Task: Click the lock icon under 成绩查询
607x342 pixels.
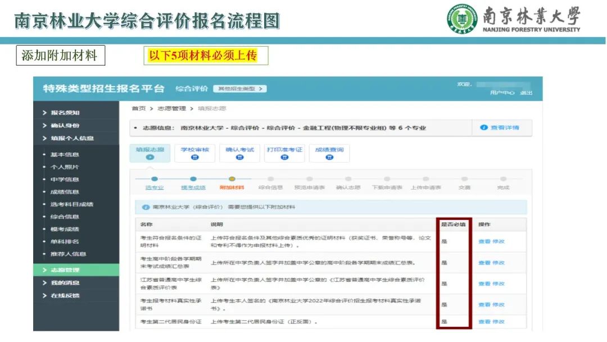Action: pyautogui.click(x=329, y=158)
